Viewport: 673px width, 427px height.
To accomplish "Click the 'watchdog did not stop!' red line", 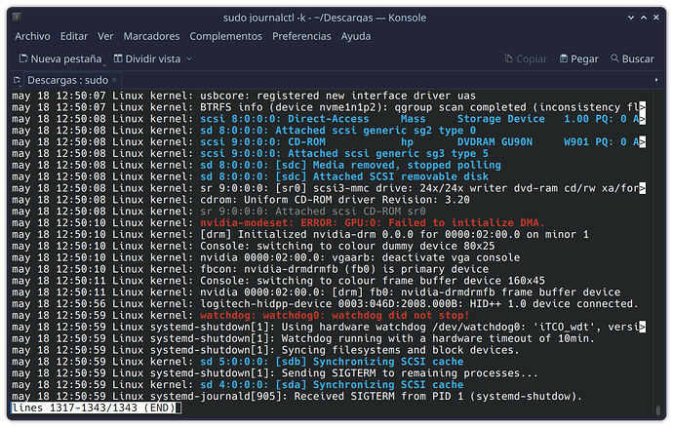I will [x=240, y=316].
